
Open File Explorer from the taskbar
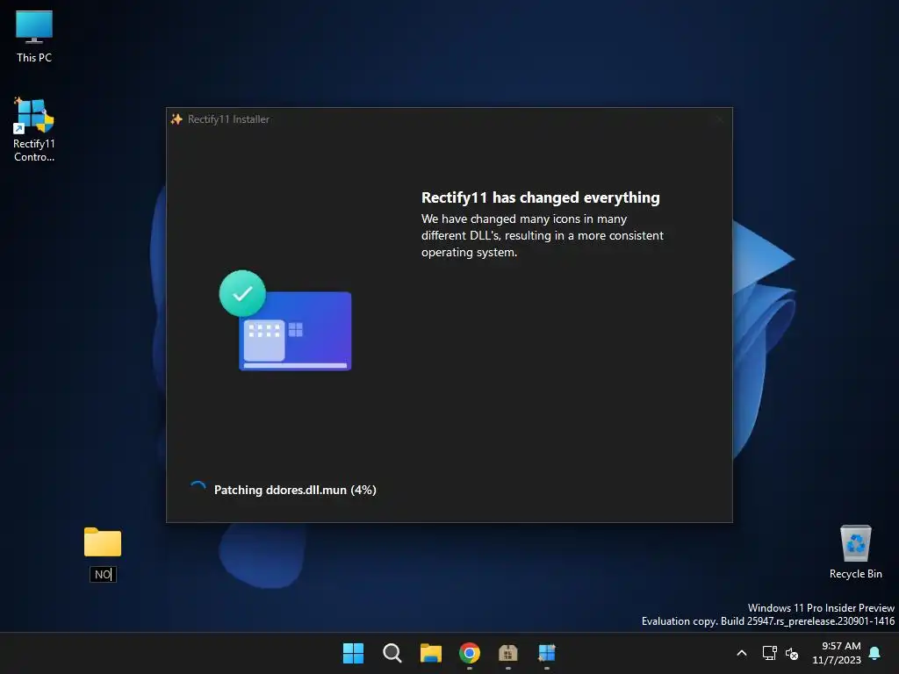click(x=430, y=653)
